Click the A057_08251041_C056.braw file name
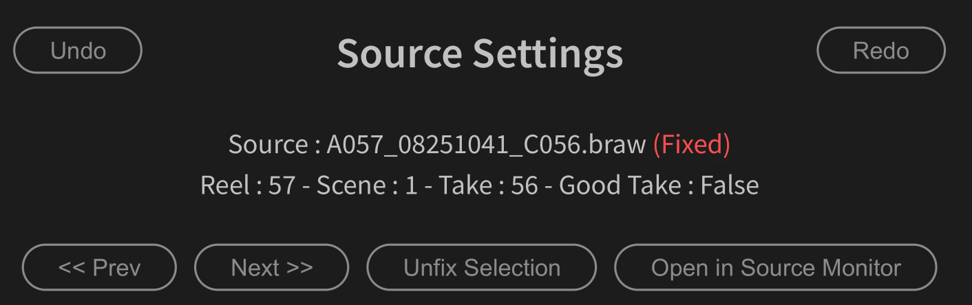The height and width of the screenshot is (305, 972). (486, 144)
